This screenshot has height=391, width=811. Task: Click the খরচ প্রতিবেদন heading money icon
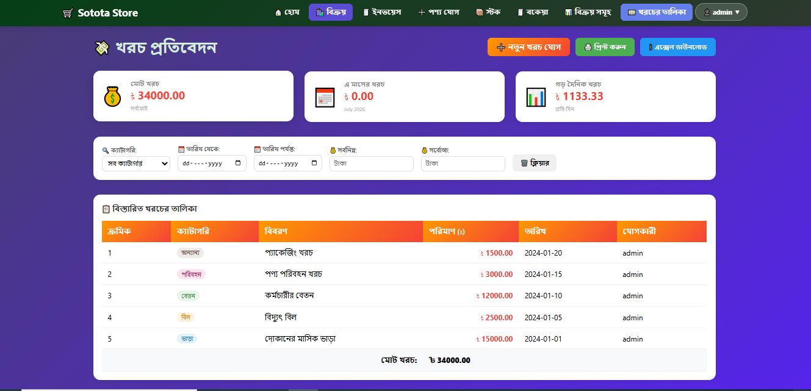102,48
